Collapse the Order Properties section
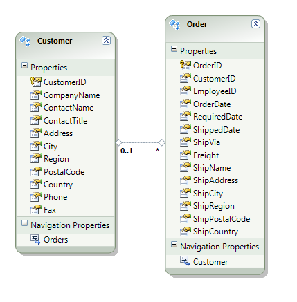Viewport: 297px width, 302px height. point(174,49)
